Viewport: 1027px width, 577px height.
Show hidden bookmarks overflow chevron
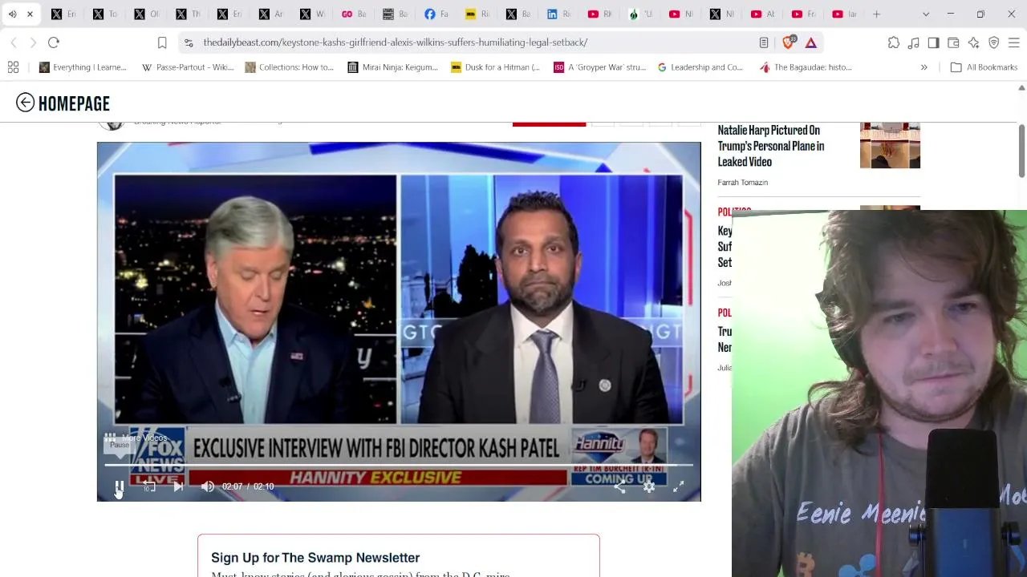pyautogui.click(x=923, y=67)
